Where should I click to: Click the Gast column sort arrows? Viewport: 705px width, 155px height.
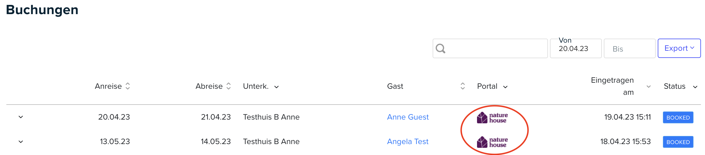click(x=463, y=86)
